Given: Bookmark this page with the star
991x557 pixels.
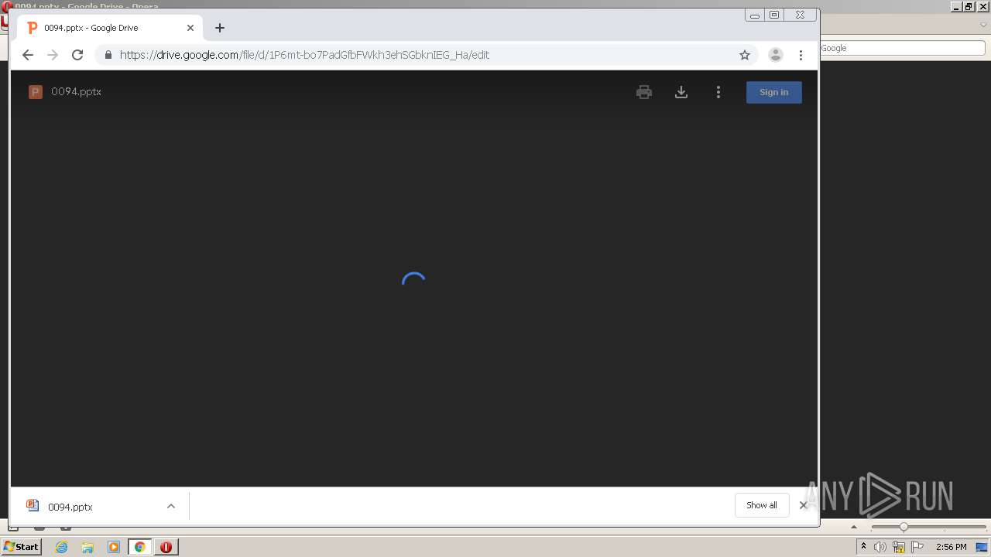Looking at the screenshot, I should pos(745,55).
